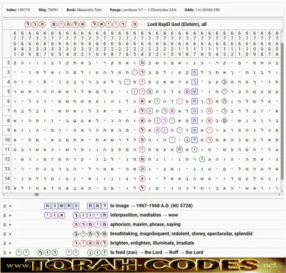Click the '1967-1968 A.D. (HC 5728)' translation text

pyautogui.click(x=164, y=206)
